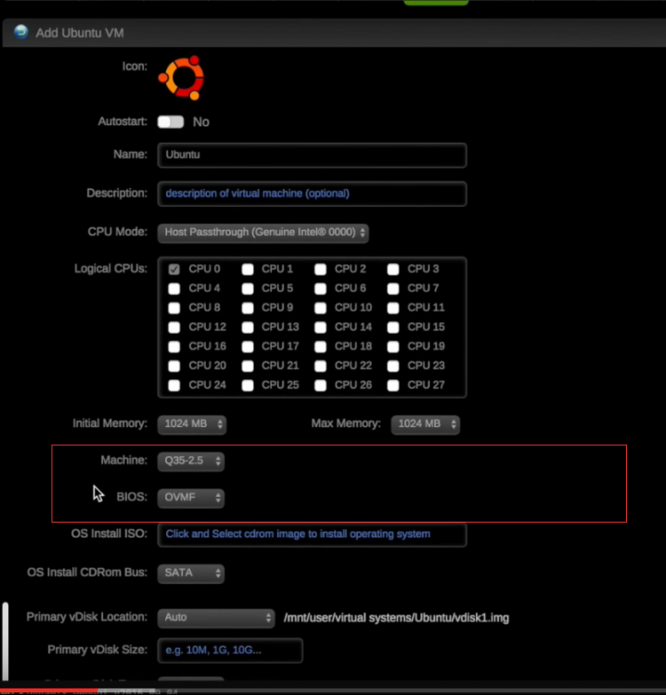Uncheck the CPU 0 checkbox
The width and height of the screenshot is (666, 695).
174,269
